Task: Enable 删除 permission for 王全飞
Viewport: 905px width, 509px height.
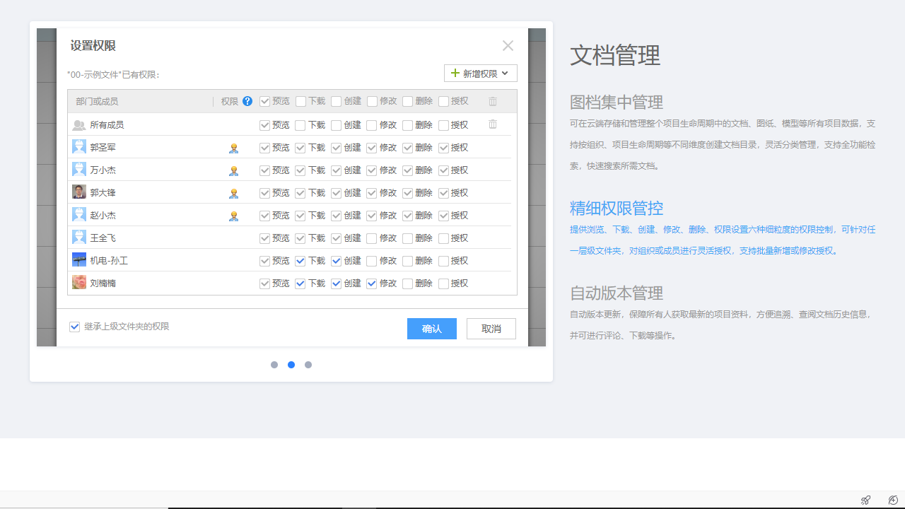Action: tap(407, 238)
